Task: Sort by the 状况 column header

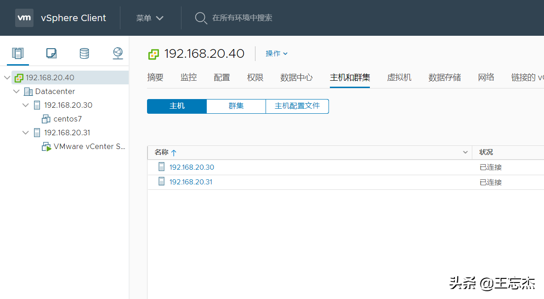Action: pos(486,152)
